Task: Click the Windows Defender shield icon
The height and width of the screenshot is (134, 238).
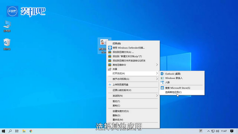Action: [x=110, y=48]
